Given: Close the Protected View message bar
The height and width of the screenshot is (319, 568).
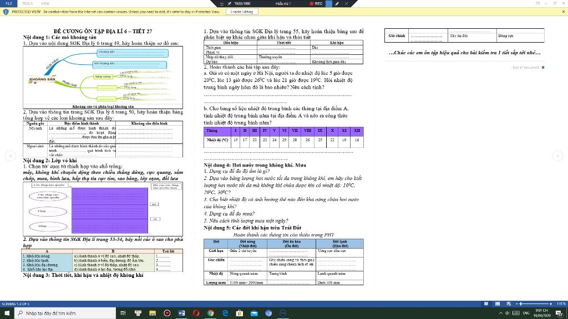Looking at the screenshot, I should [x=564, y=12].
